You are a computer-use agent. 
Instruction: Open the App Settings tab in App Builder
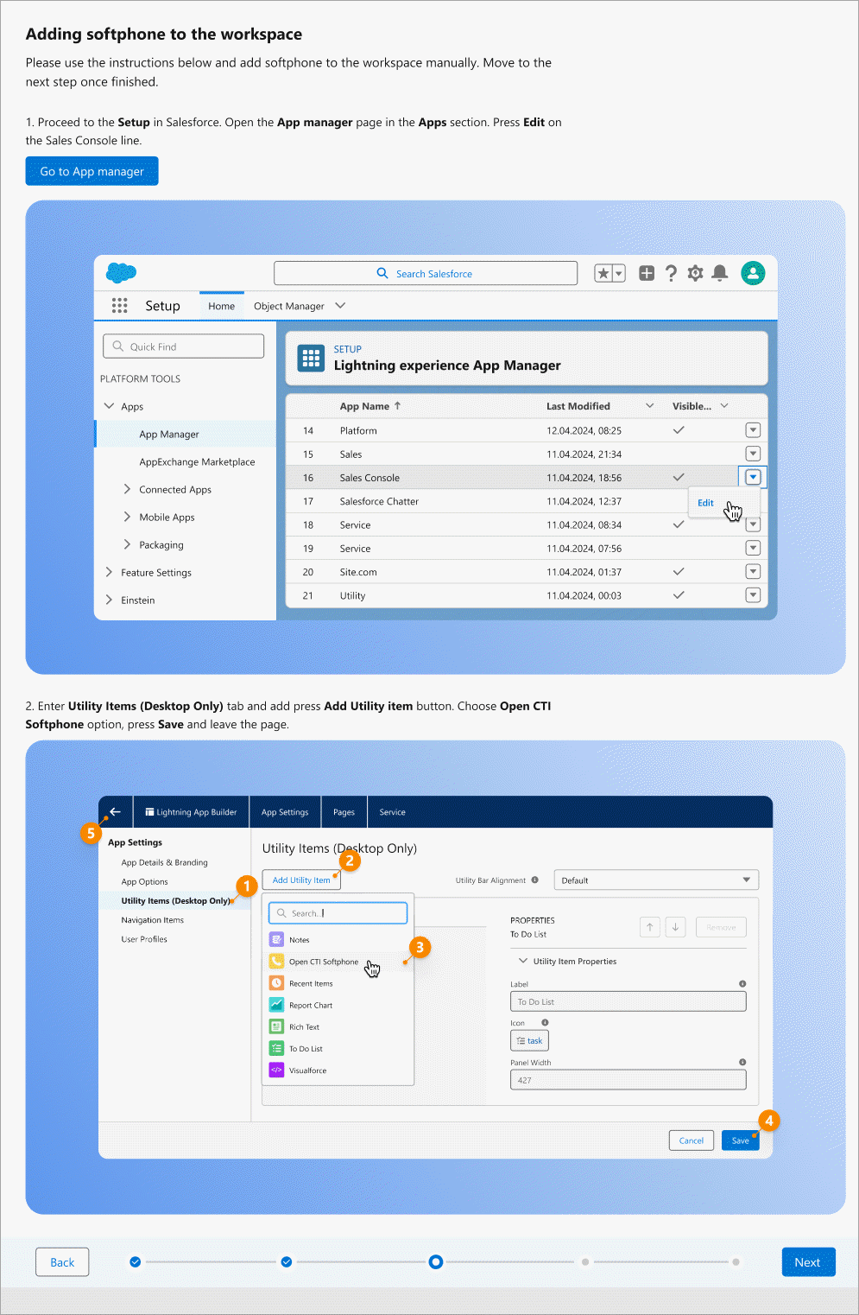click(285, 812)
